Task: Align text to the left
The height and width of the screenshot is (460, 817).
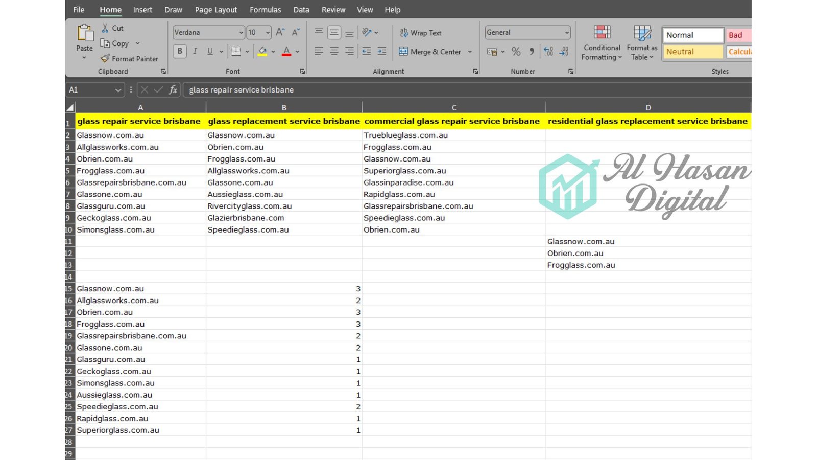Action: click(319, 51)
